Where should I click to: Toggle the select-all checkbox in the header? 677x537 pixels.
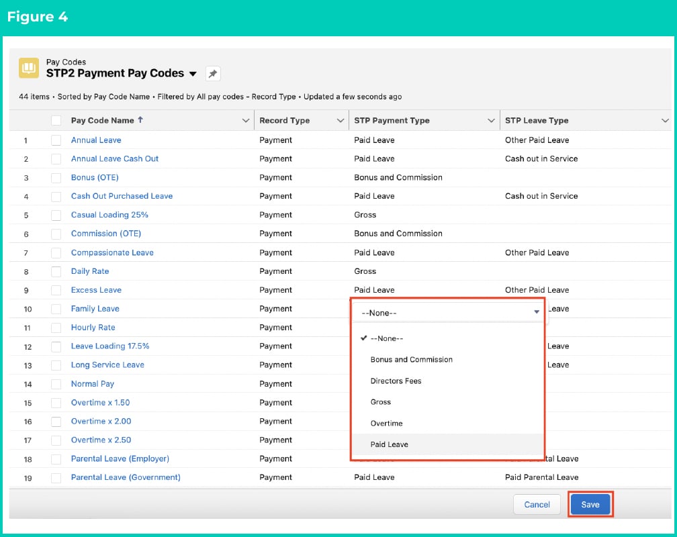[x=56, y=120]
